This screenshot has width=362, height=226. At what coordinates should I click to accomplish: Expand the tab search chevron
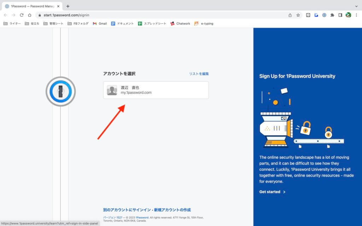click(x=356, y=6)
